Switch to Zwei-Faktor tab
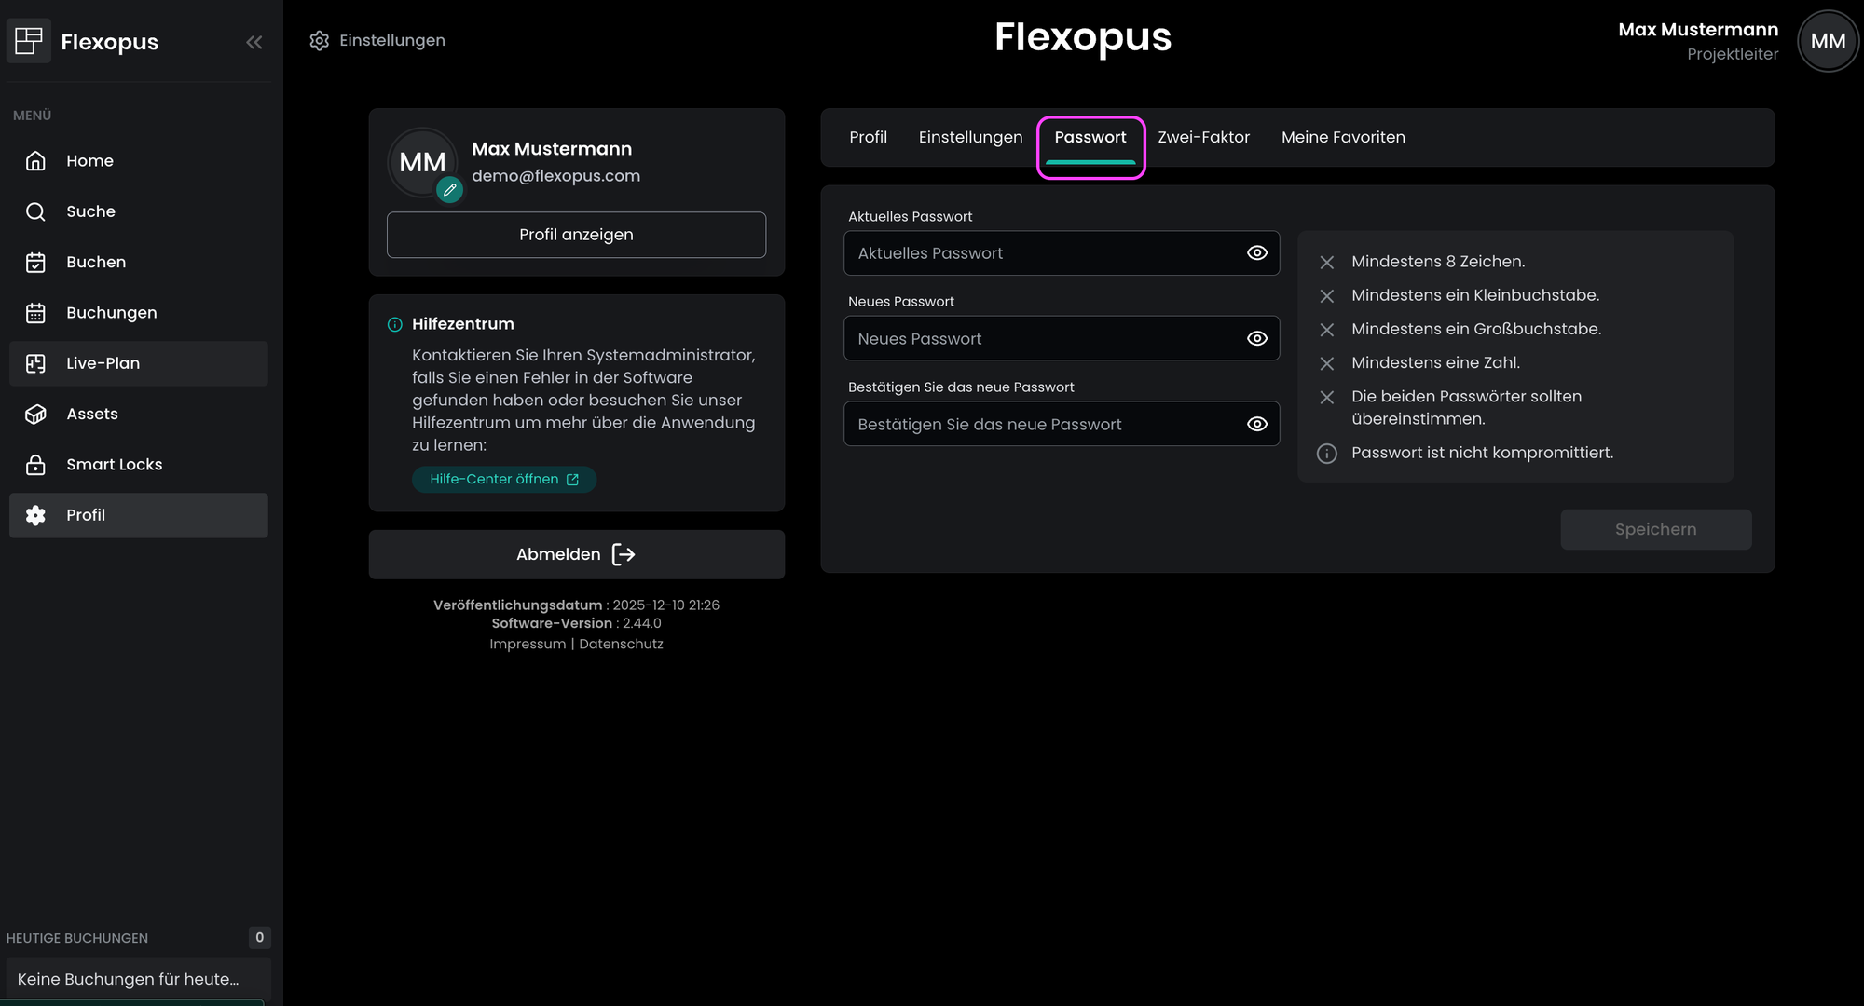Image resolution: width=1864 pixels, height=1006 pixels. tap(1203, 138)
